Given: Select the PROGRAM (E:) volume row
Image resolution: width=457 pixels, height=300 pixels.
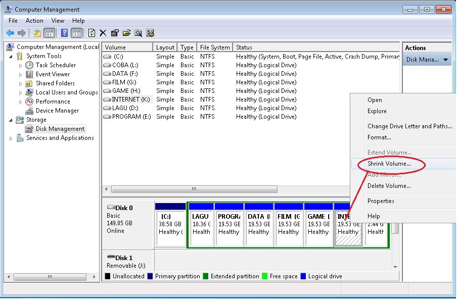Looking at the screenshot, I should [251, 117].
